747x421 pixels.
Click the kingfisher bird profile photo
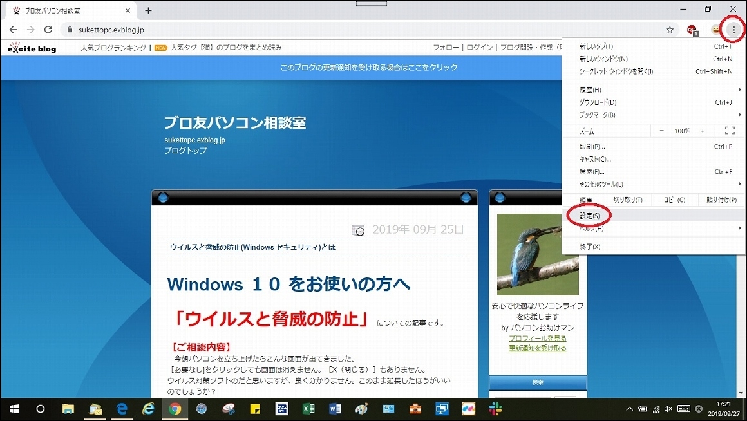click(538, 254)
